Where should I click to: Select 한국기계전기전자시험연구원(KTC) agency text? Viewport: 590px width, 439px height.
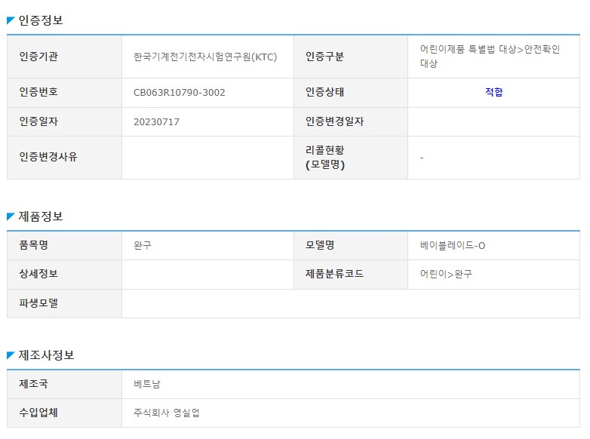(205, 57)
